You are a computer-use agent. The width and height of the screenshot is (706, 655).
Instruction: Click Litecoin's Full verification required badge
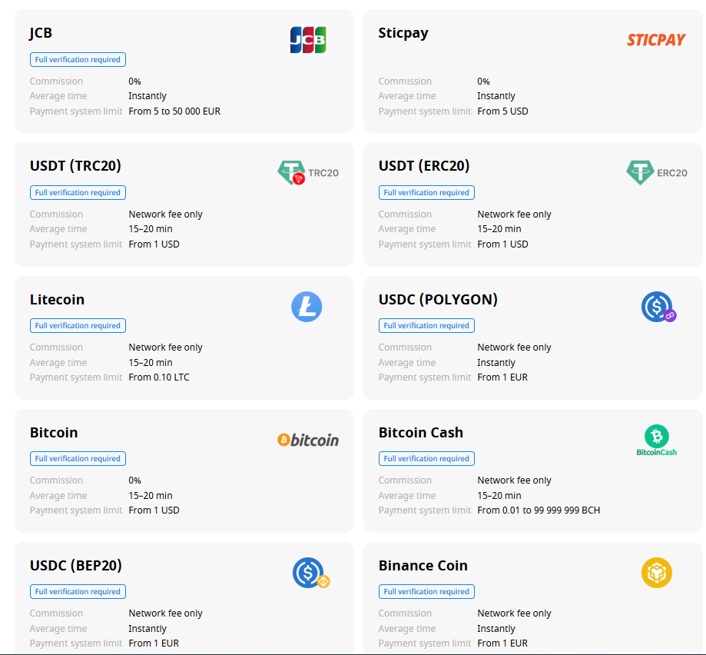[x=78, y=325]
